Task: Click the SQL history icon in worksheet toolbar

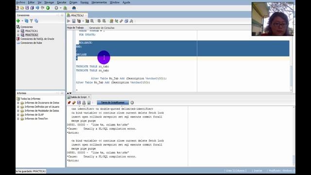Action: 126,21
